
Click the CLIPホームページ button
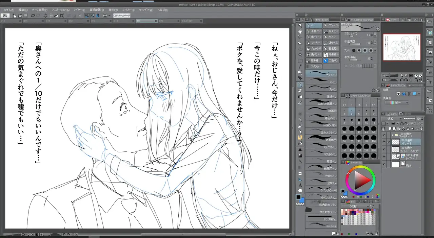122,16
